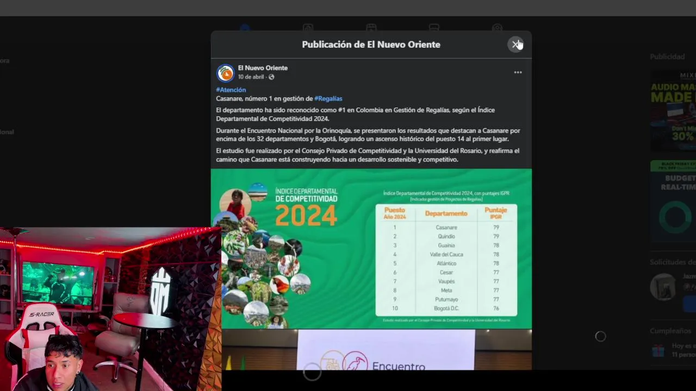Select the Publicidad heading in the sidebar

click(x=667, y=56)
